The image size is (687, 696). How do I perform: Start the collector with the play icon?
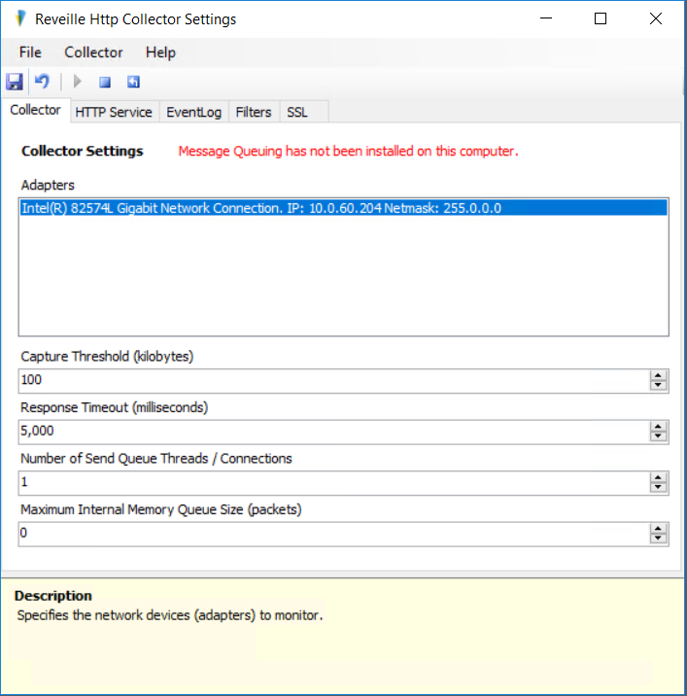pos(77,82)
